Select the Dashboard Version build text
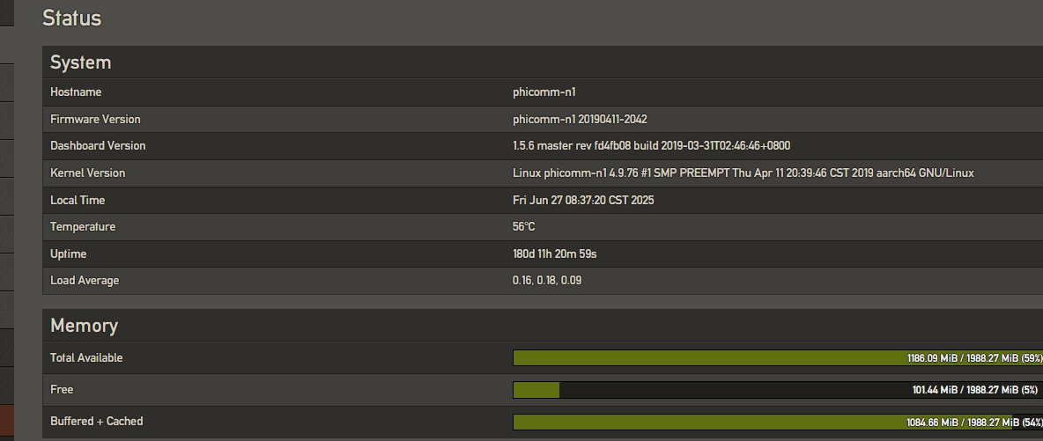The width and height of the screenshot is (1043, 441). click(x=651, y=145)
